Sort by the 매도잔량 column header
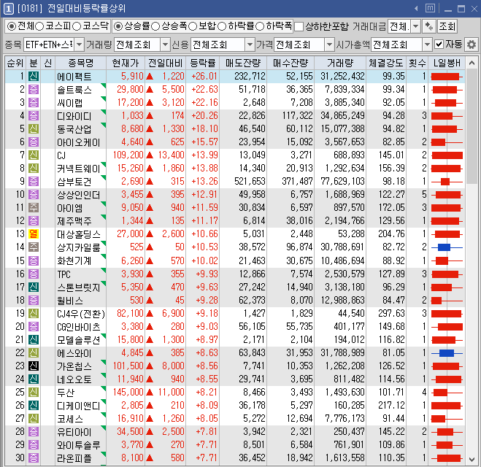This screenshot has width=481, height=467. click(x=243, y=63)
